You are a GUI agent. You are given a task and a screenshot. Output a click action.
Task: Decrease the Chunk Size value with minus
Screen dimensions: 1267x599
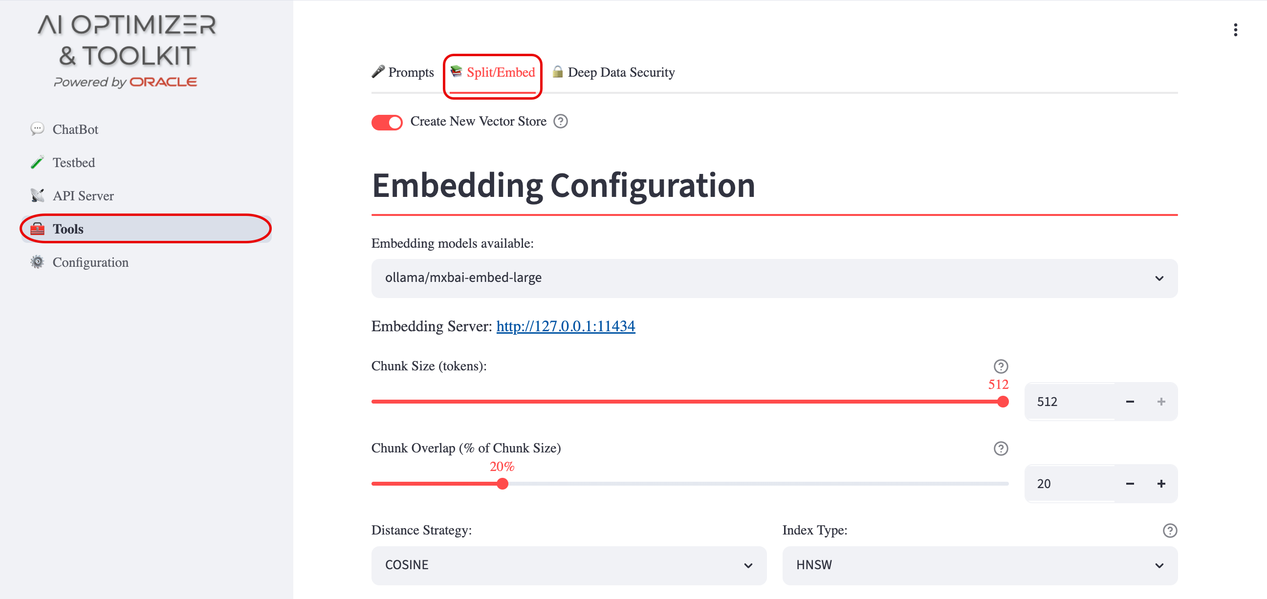pyautogui.click(x=1130, y=402)
